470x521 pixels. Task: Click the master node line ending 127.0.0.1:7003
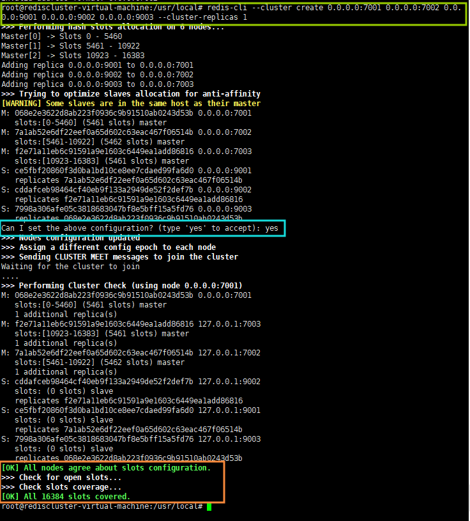pos(131,324)
